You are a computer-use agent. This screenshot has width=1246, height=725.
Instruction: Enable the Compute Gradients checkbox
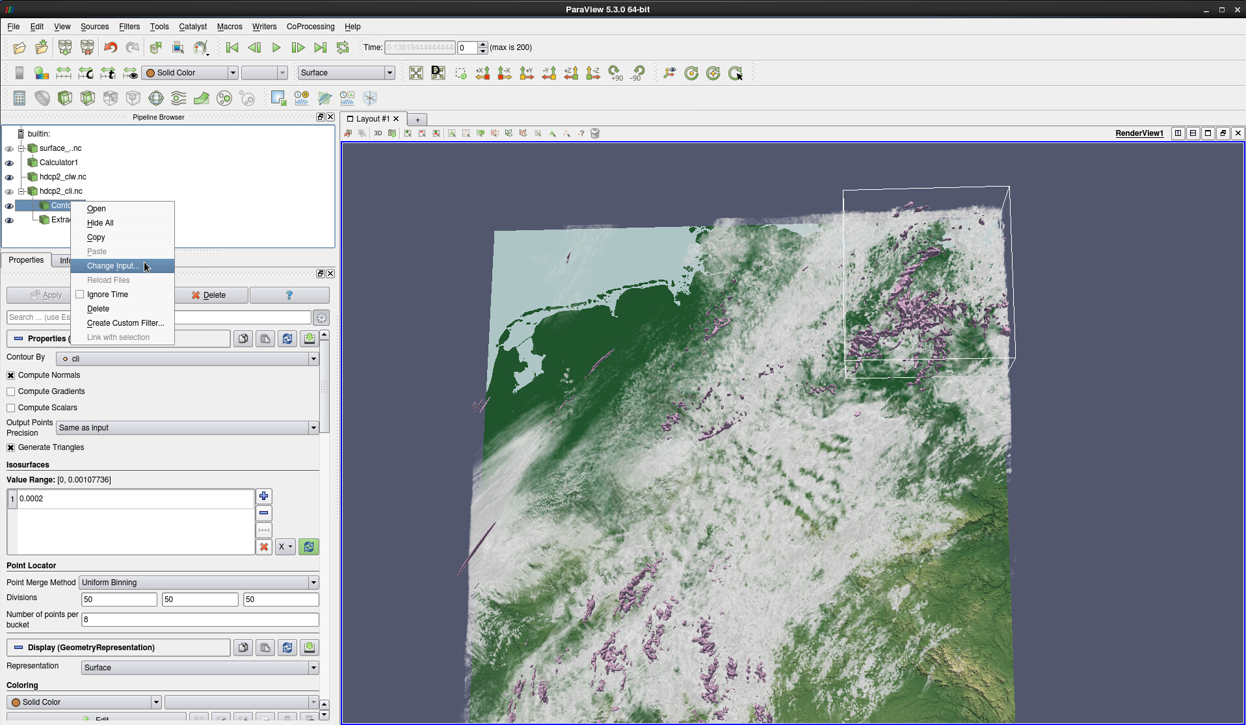click(x=11, y=391)
